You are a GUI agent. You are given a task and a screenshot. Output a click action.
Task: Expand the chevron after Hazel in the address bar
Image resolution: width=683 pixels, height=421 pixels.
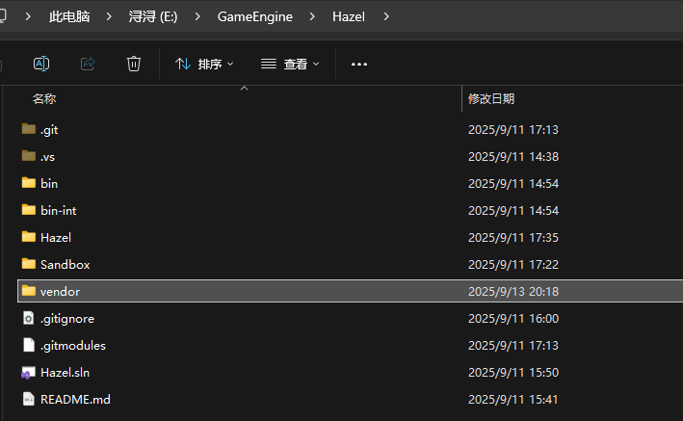(386, 16)
